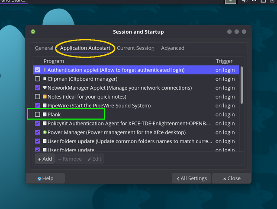Select the Power Manager row text
The width and height of the screenshot is (277, 209).
(116, 132)
